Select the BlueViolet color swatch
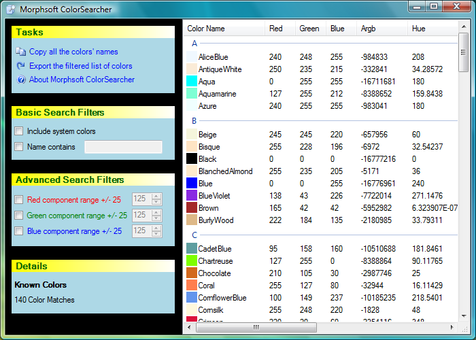476x340 pixels. pyautogui.click(x=192, y=196)
